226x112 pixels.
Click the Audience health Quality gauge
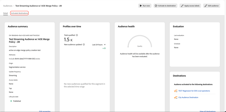(140, 41)
